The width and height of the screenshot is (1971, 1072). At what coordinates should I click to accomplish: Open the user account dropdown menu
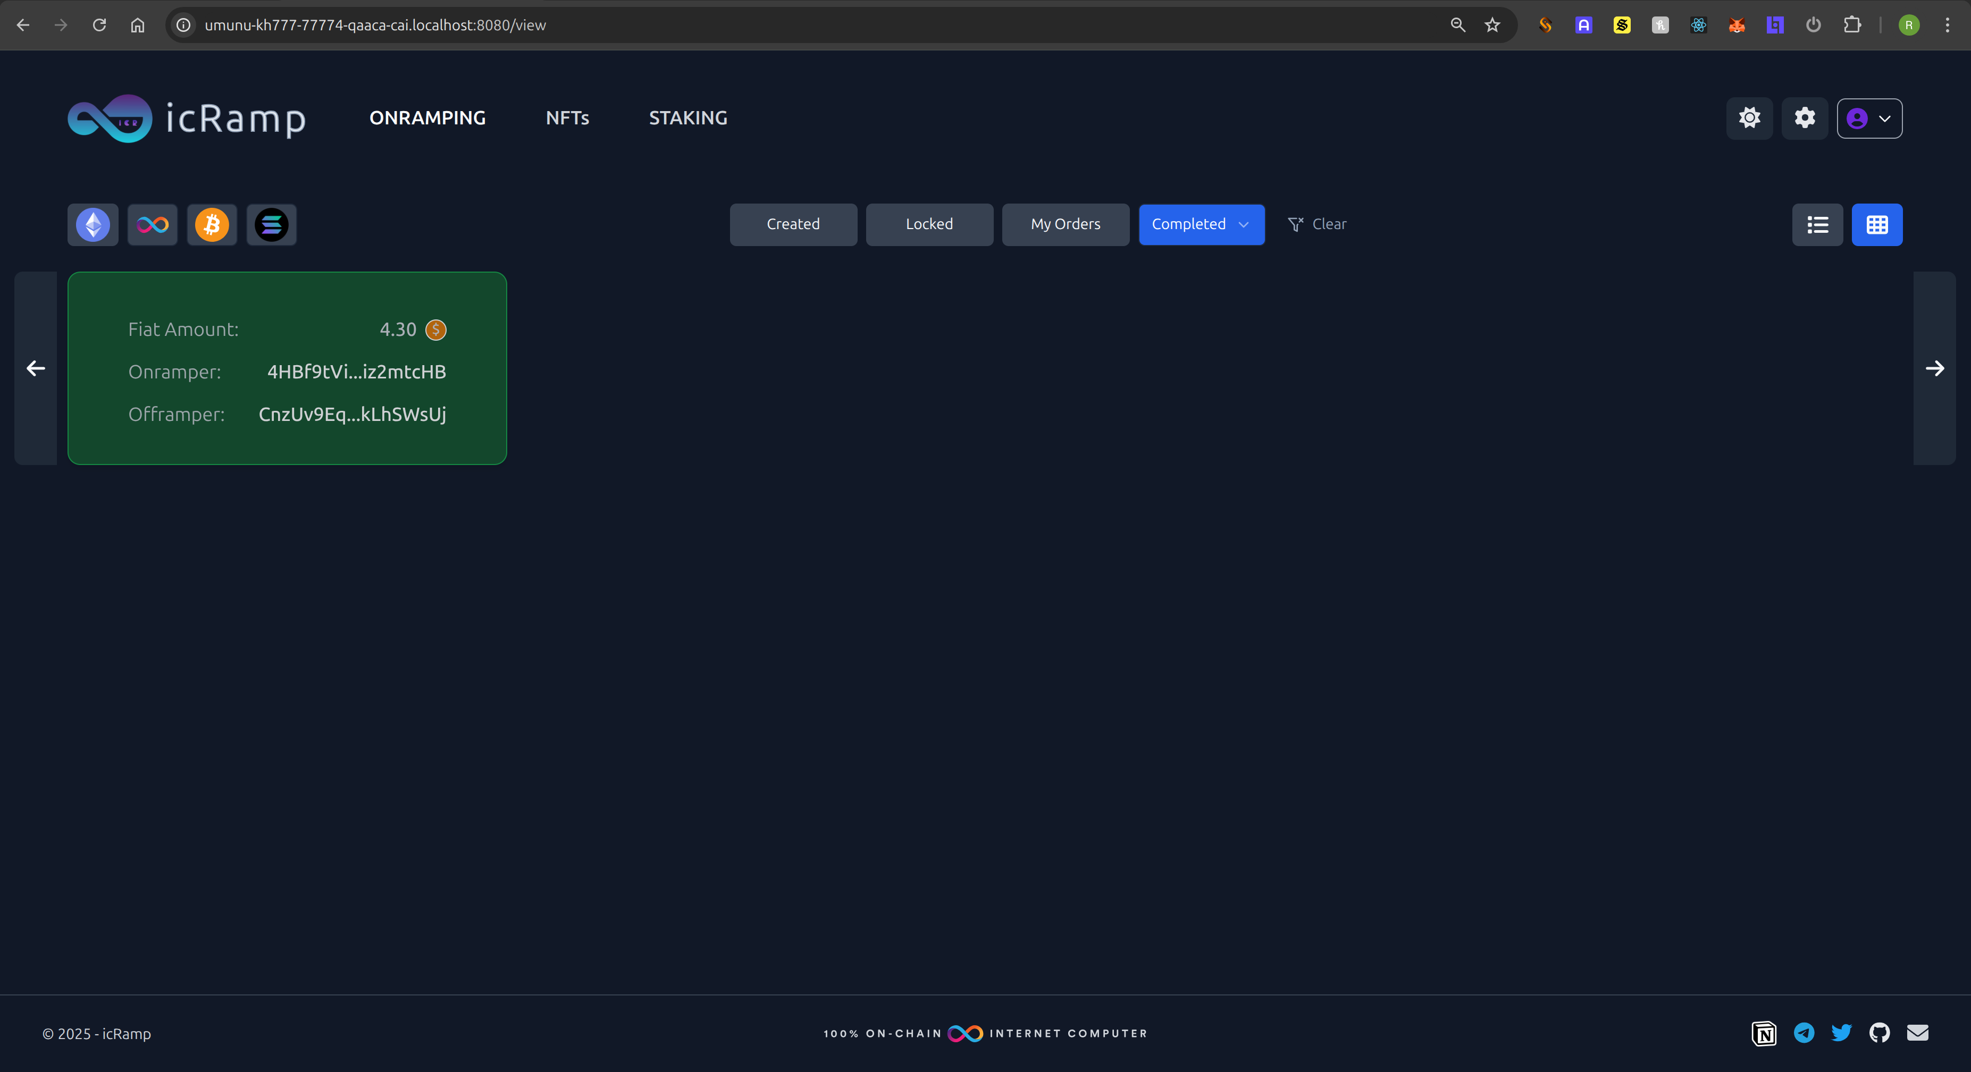point(1869,119)
